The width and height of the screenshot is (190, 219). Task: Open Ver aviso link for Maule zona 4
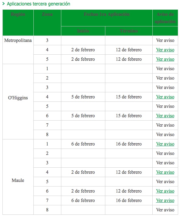(165, 172)
